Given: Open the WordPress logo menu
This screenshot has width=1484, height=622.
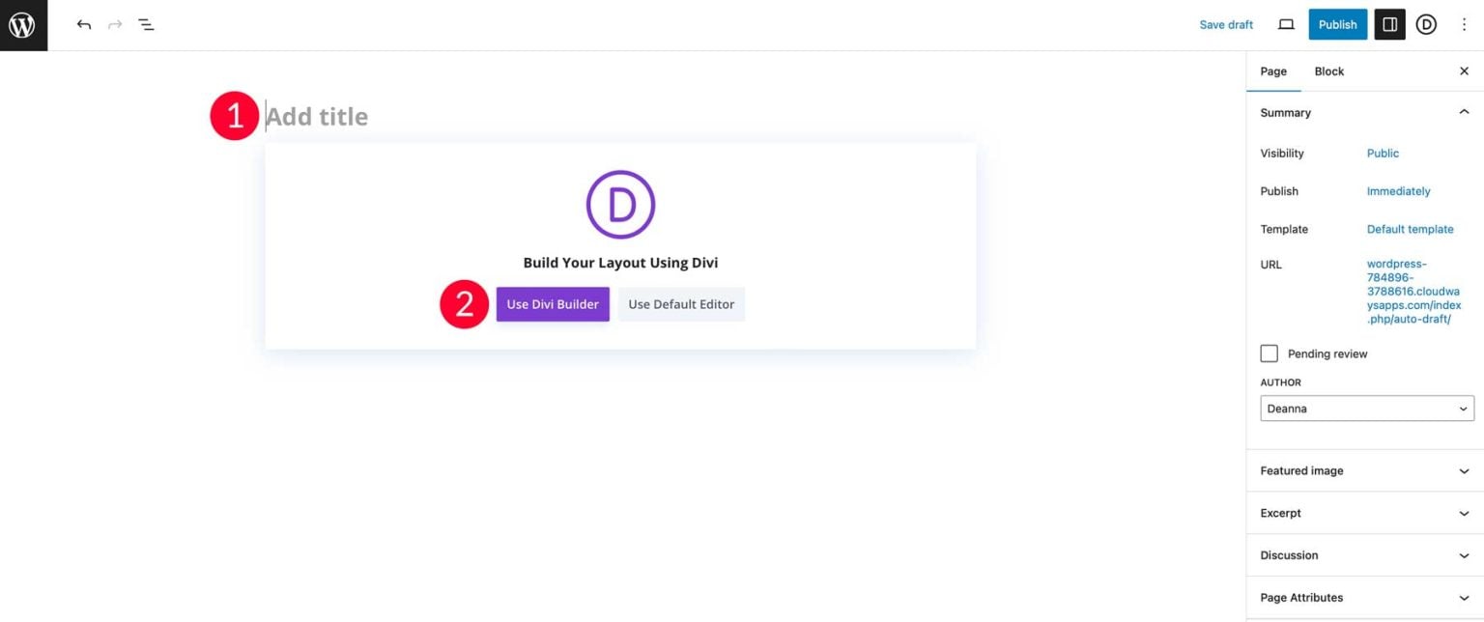Looking at the screenshot, I should [23, 25].
